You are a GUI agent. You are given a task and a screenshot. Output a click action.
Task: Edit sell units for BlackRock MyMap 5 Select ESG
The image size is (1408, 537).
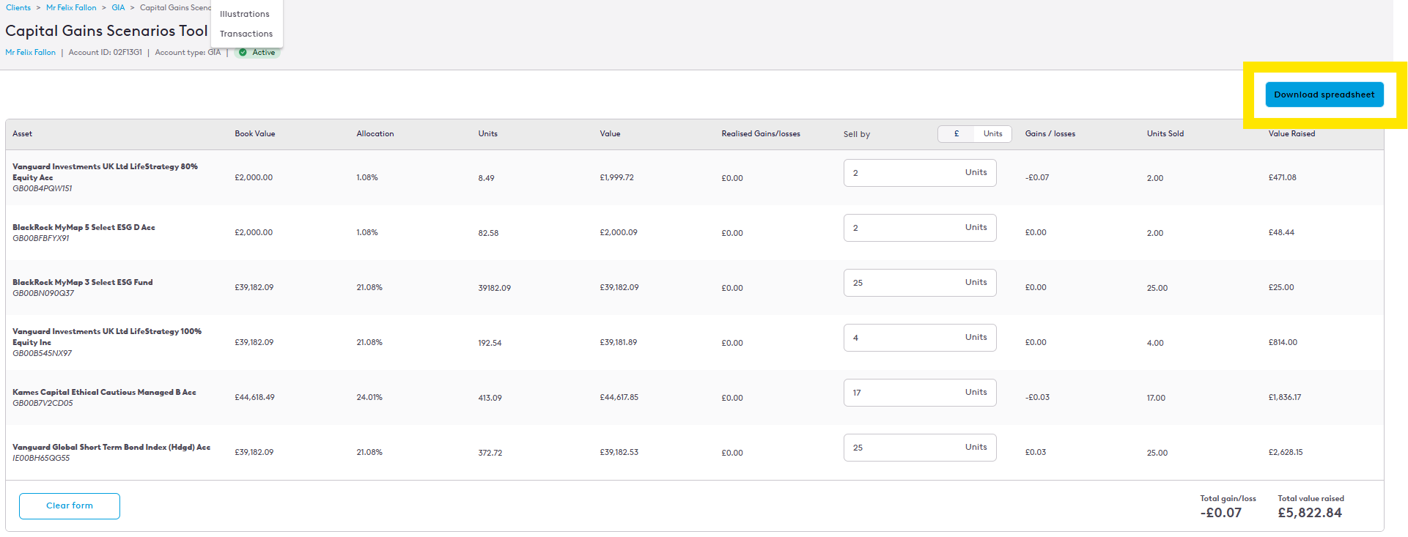click(x=903, y=228)
